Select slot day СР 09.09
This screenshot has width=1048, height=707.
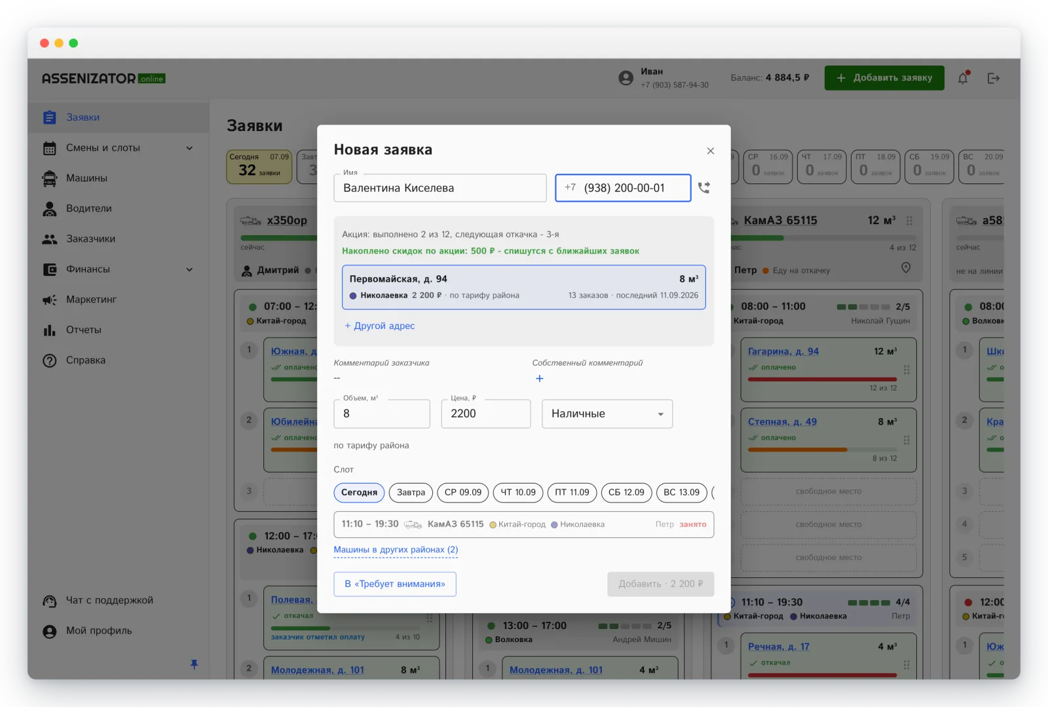point(462,493)
